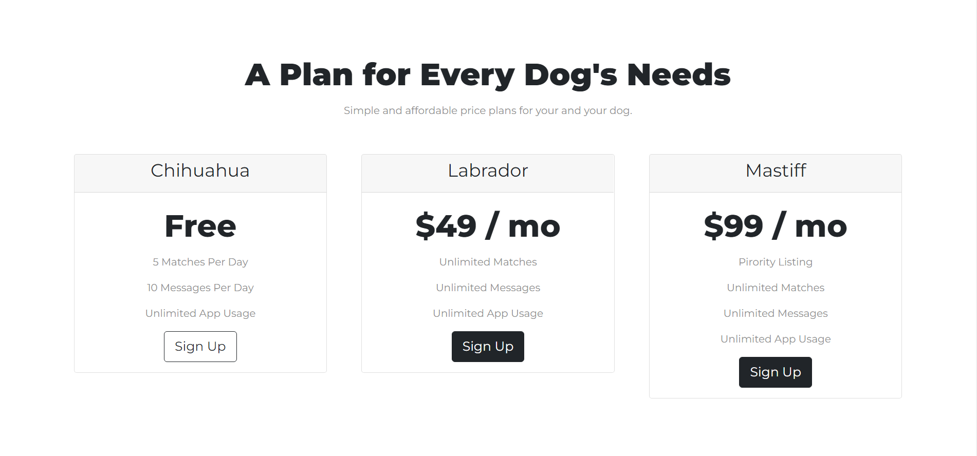Click Unlimited App Usage under Chihuahua plan
This screenshot has height=456, width=977.
click(x=200, y=313)
